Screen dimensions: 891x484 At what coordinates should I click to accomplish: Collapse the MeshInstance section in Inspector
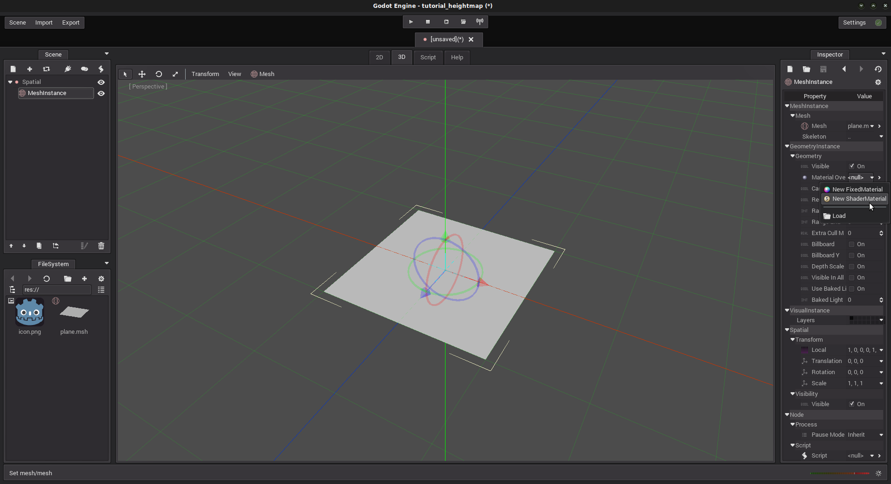tap(787, 106)
